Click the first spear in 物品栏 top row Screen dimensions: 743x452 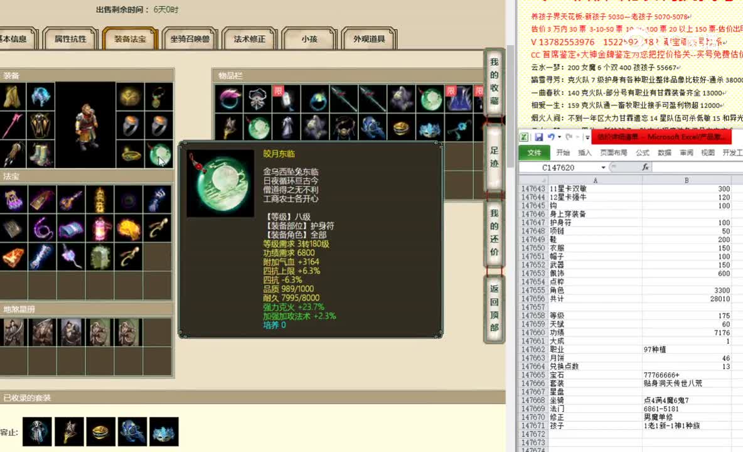(344, 99)
